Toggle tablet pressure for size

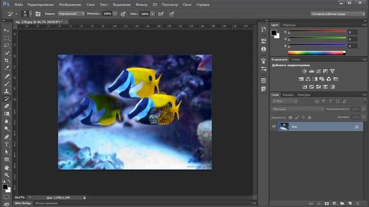pyautogui.click(x=172, y=14)
